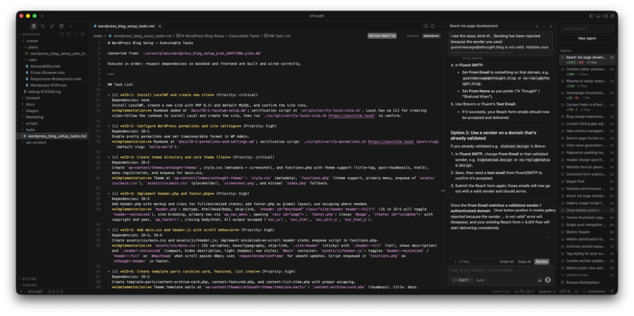634x316 pixels.
Task: Click the tasks breadcrumb segment
Action: (98, 35)
